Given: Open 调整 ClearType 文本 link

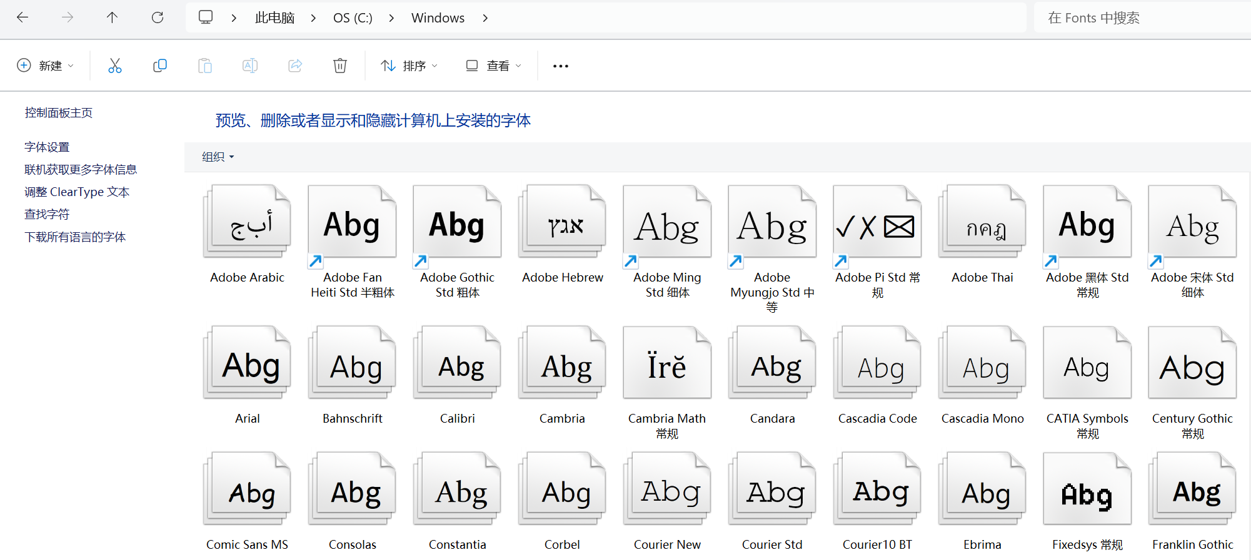Looking at the screenshot, I should pyautogui.click(x=77, y=192).
